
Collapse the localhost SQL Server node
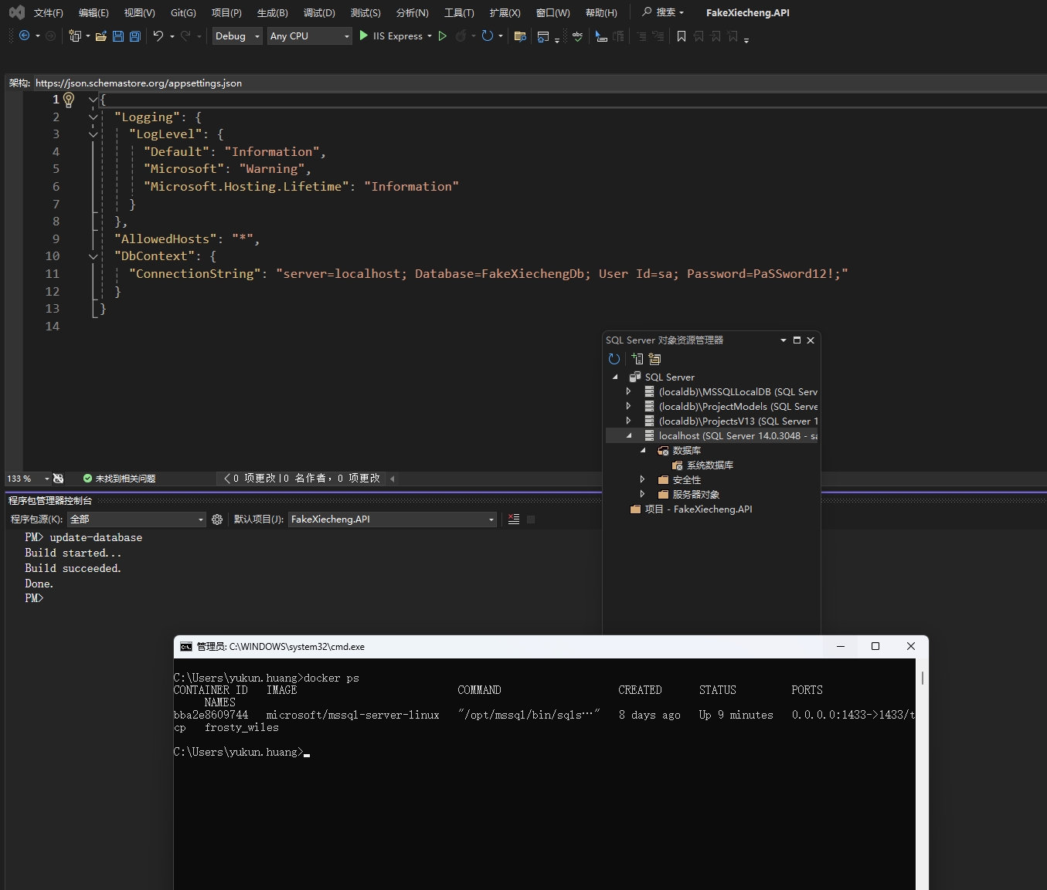pos(629,436)
